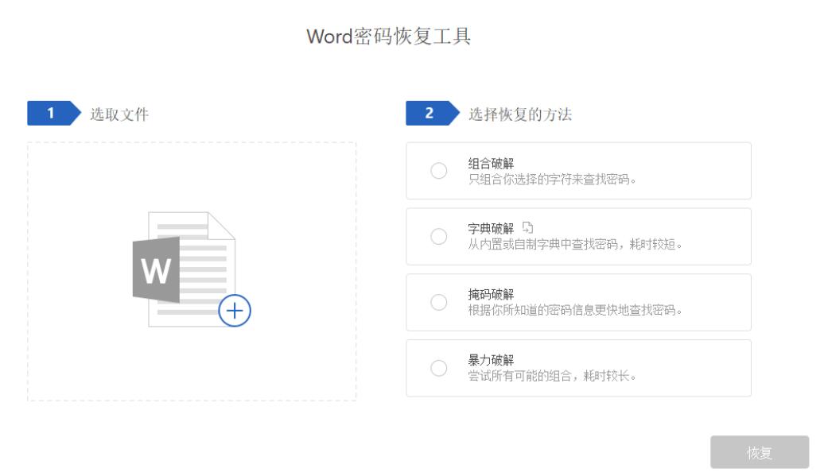Screen dimensions: 824x476
Task: Click the 恢复 button
Action: [x=760, y=452]
